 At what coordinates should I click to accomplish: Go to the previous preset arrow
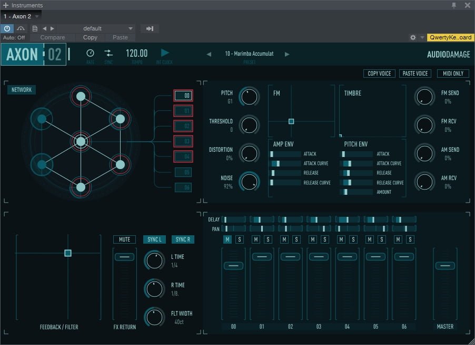click(x=209, y=54)
